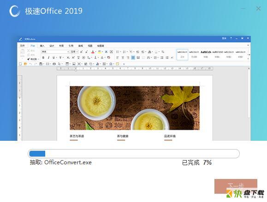Click the 已完成 7% progress label
The width and height of the screenshot is (267, 202).
tap(196, 162)
